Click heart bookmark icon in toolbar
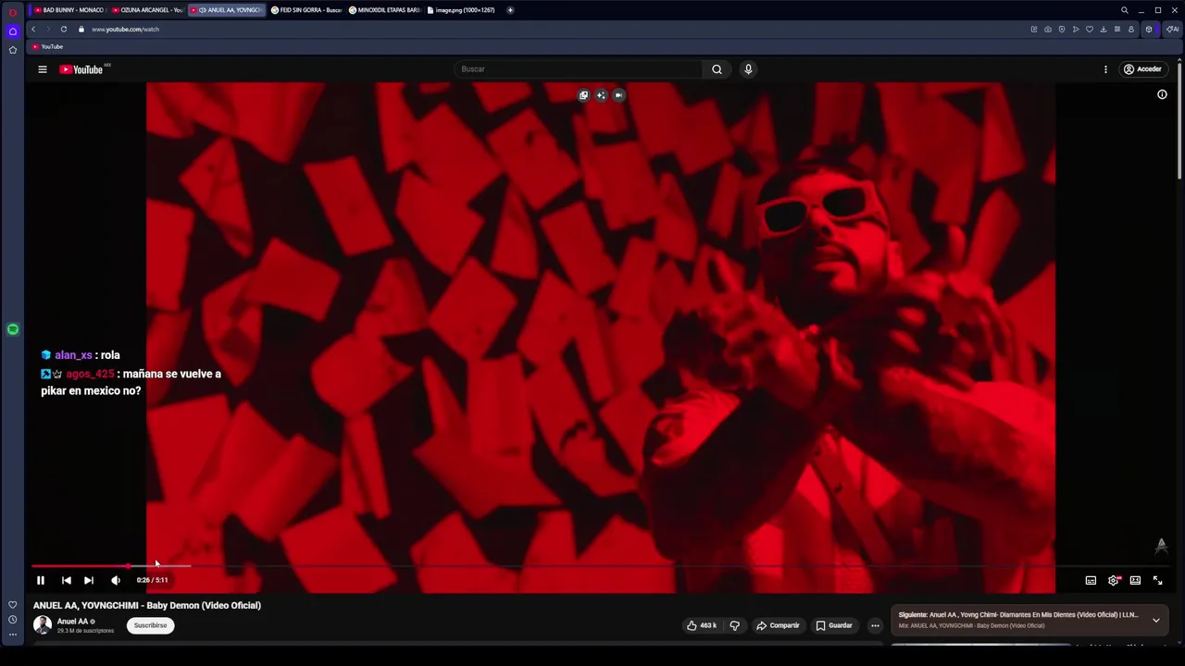 pos(1090,29)
